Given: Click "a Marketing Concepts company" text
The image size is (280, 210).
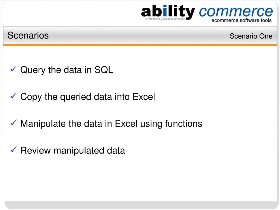Looking at the screenshot, I should [x=165, y=19].
